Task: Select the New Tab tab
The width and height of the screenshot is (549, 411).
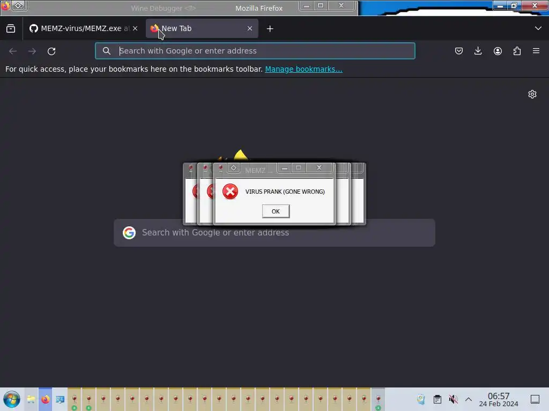Action: [202, 28]
